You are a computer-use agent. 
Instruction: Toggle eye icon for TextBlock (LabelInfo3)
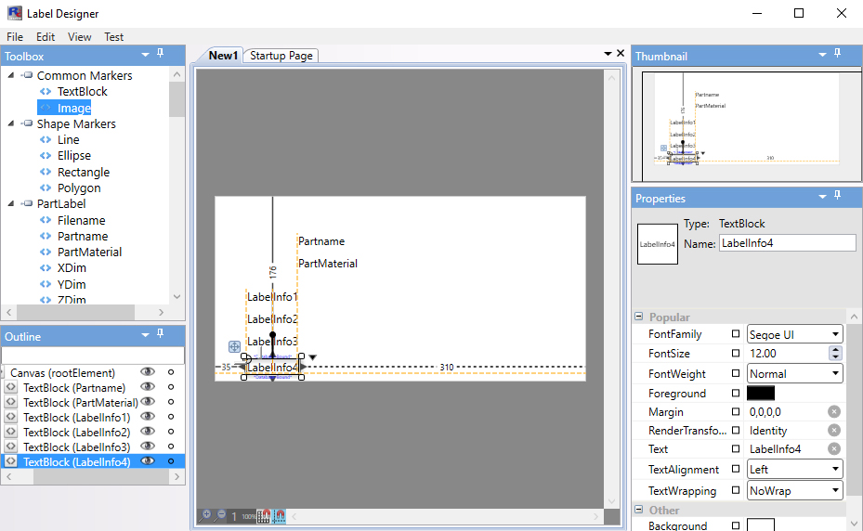[x=148, y=447]
